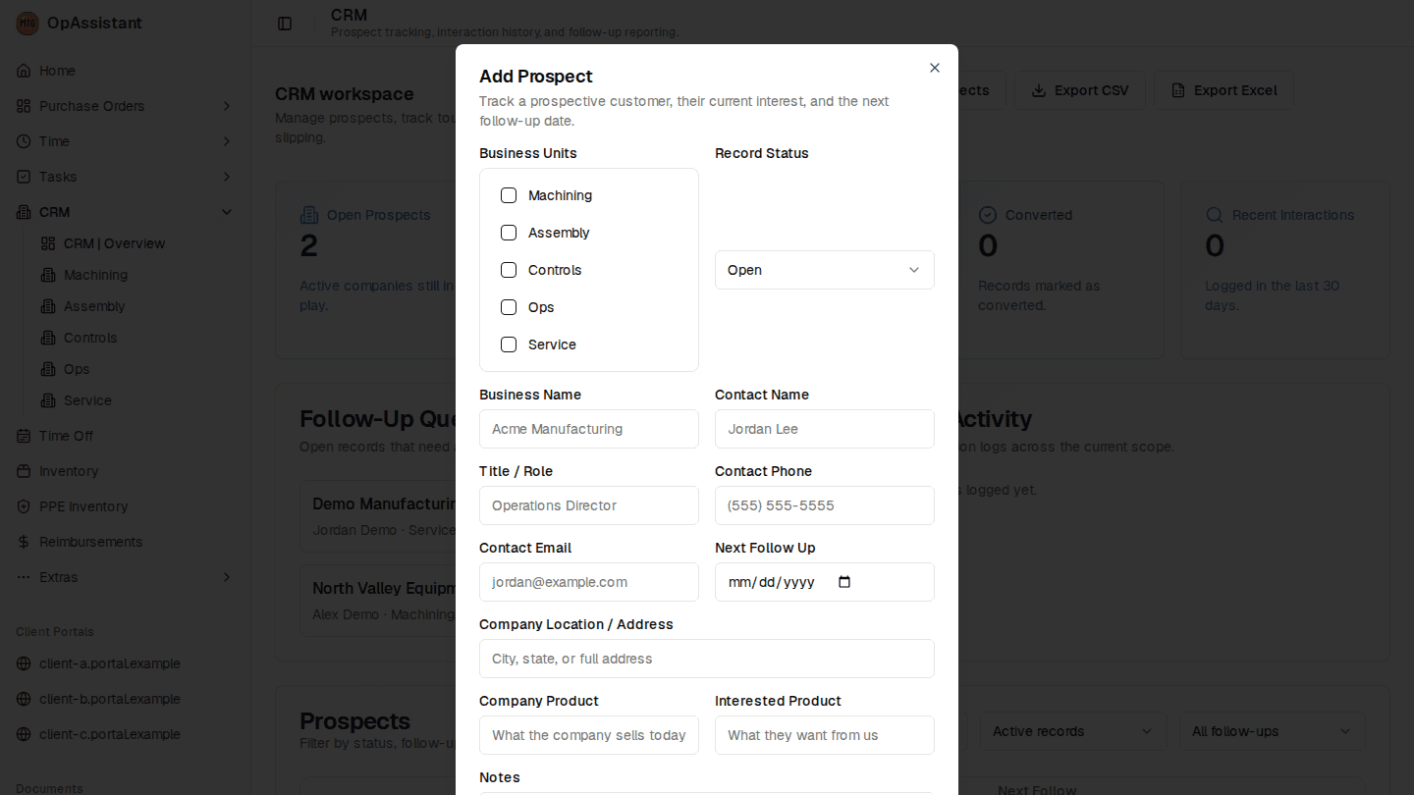
Task: Open Inventory in the sidebar
Action: 125,471
